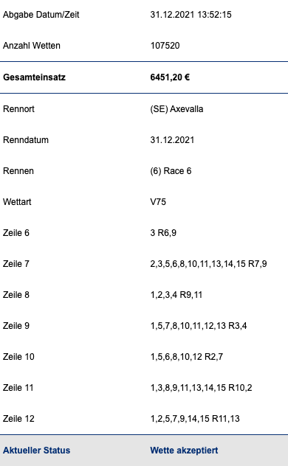Click the Aktueller Status label
288x466 pixels.
37,451
